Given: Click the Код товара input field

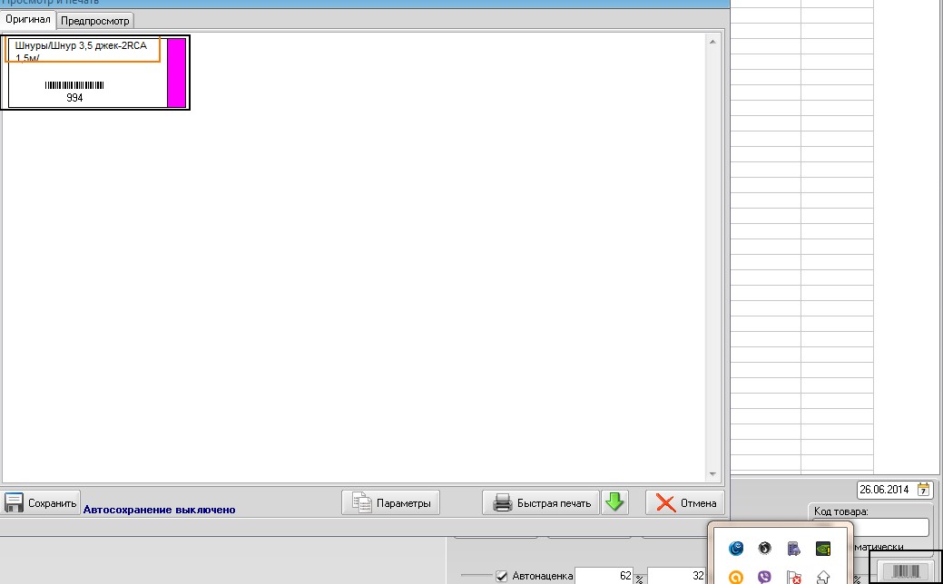Looking at the screenshot, I should tap(870, 528).
